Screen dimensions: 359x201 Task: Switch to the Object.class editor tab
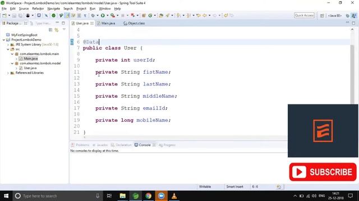point(134,23)
